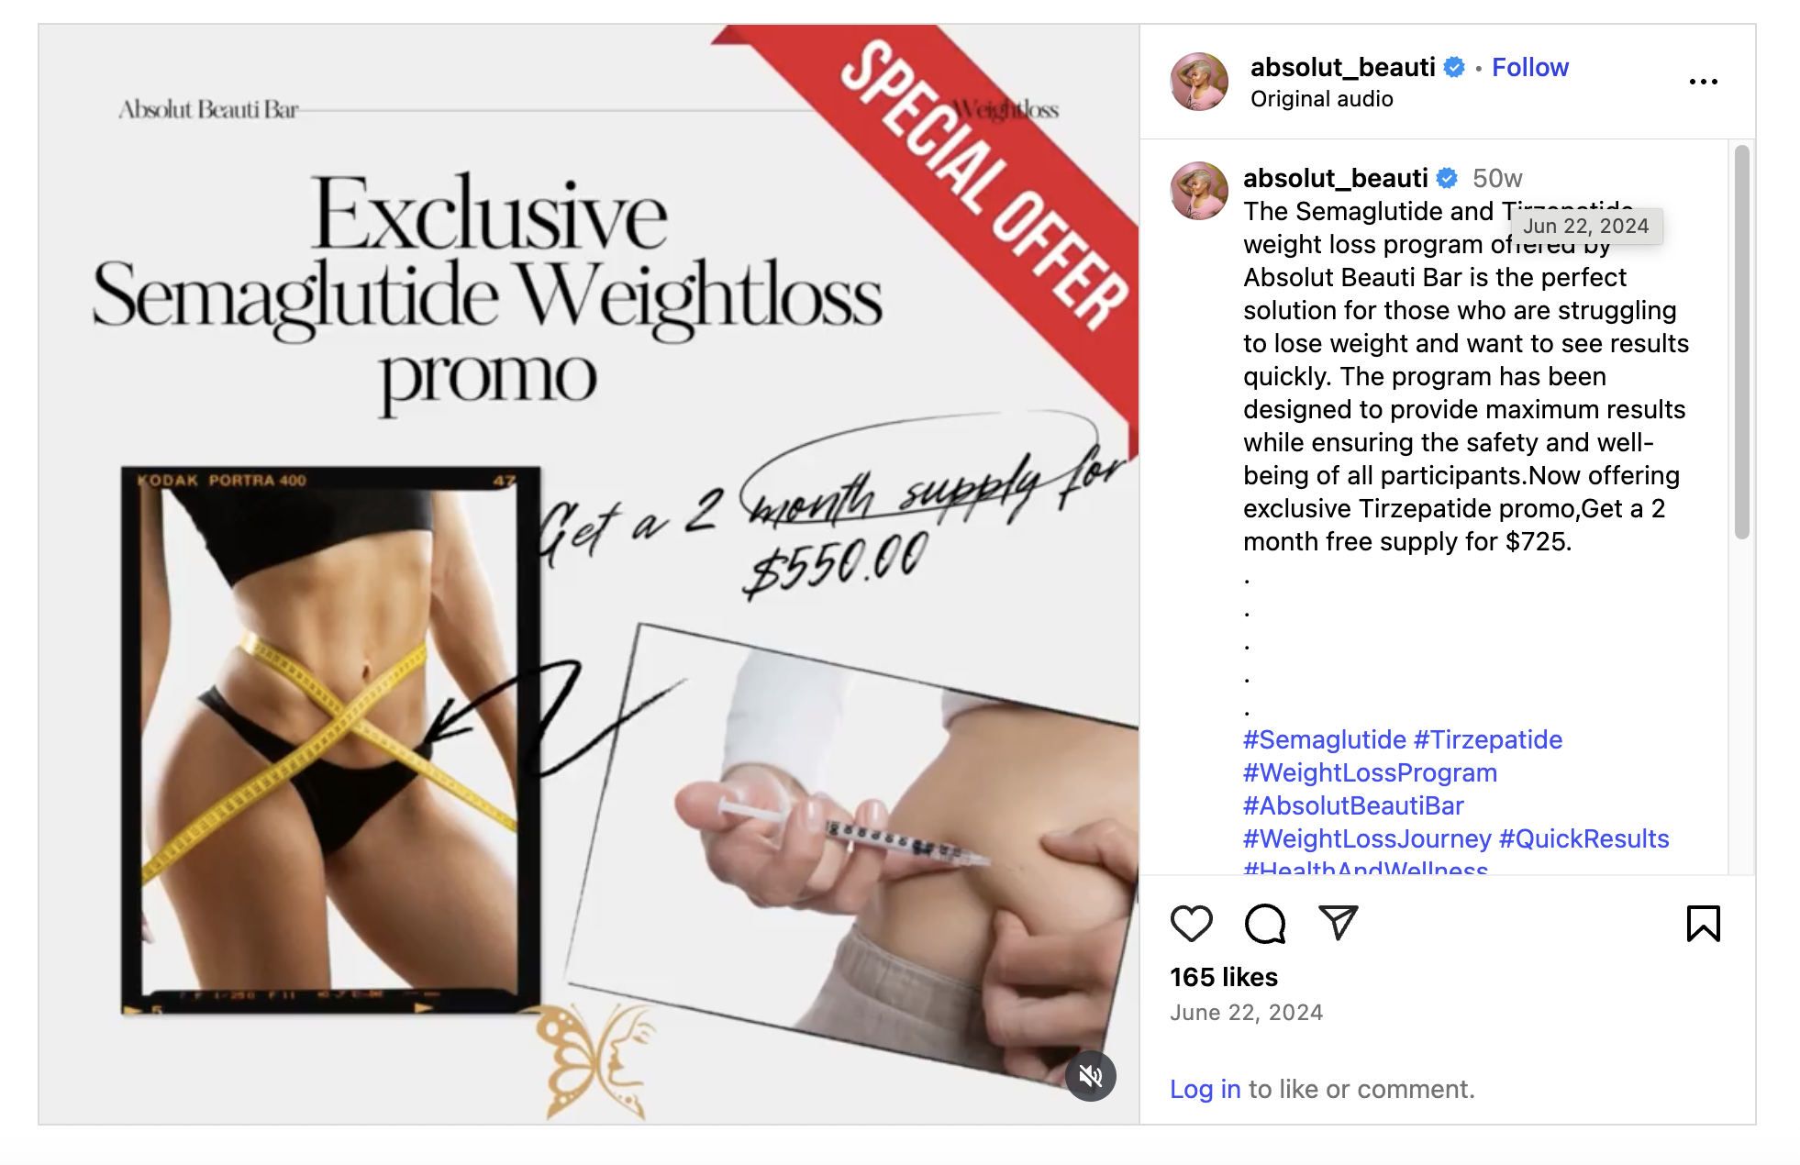Click the 165 likes count
The image size is (1800, 1165).
point(1223,977)
